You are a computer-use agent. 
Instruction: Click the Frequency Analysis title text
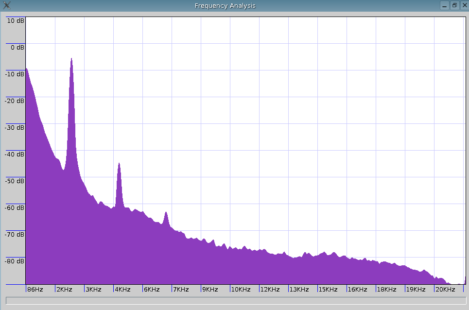tap(225, 6)
